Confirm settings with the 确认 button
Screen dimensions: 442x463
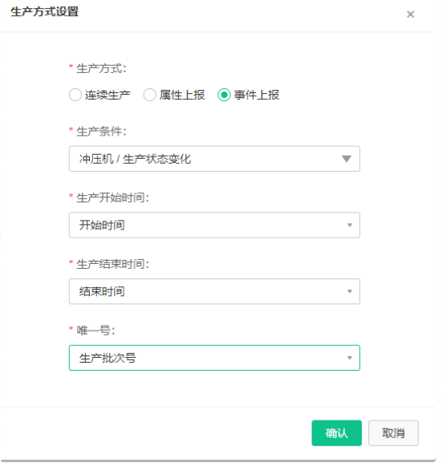(337, 433)
